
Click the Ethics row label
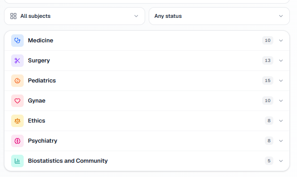[x=37, y=121]
